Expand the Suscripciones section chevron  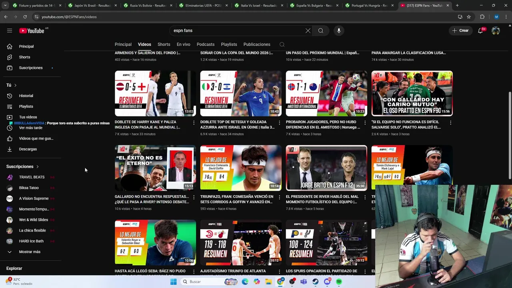click(x=38, y=166)
